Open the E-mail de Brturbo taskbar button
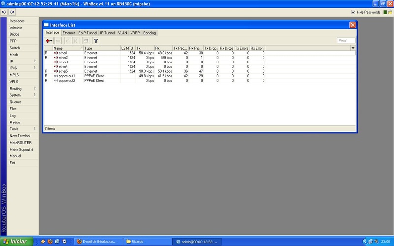The image size is (394, 246). pyautogui.click(x=98, y=242)
